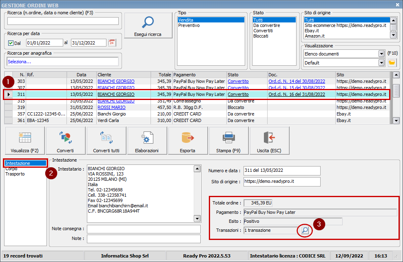Click the Stampa (F9) printer button
The height and width of the screenshot is (262, 403).
(228, 141)
